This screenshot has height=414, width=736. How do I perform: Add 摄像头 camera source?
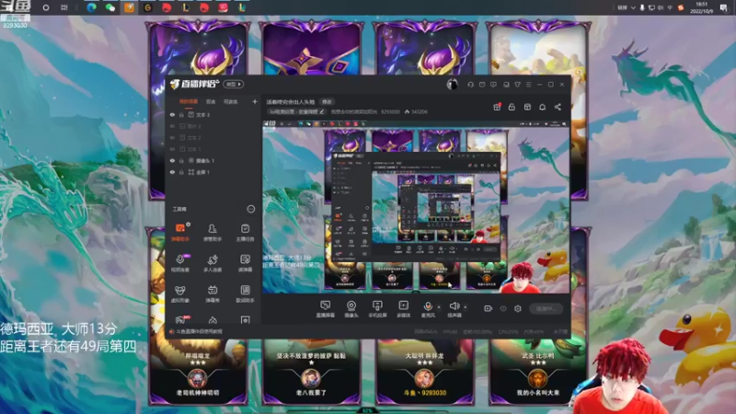351,309
